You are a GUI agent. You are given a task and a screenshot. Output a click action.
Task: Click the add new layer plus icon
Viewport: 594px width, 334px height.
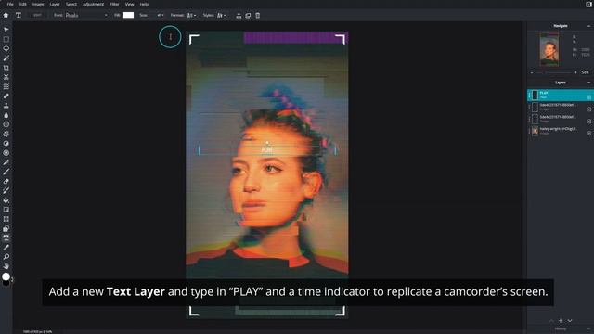click(x=561, y=321)
